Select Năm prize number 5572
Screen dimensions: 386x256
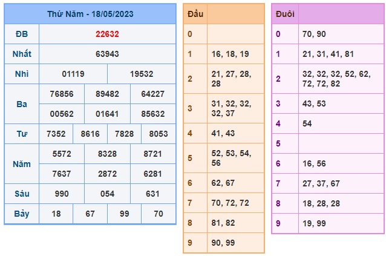pos(62,154)
